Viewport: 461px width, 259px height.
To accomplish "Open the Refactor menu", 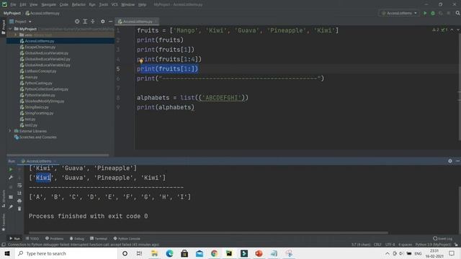I will point(79,5).
